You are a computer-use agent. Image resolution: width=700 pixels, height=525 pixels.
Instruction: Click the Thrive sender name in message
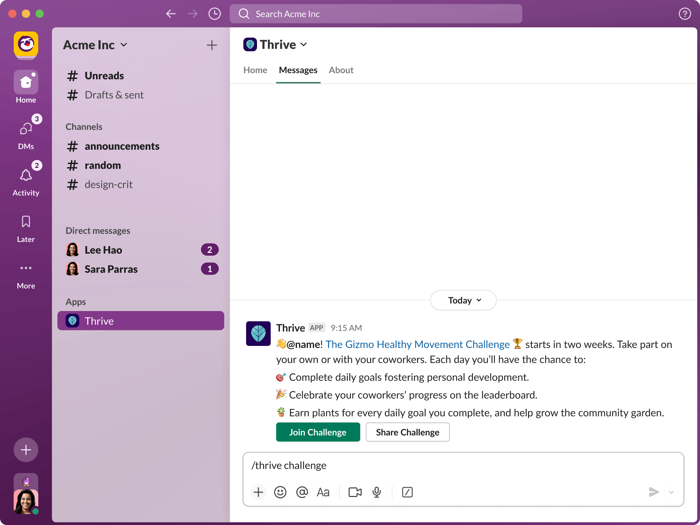pyautogui.click(x=291, y=328)
